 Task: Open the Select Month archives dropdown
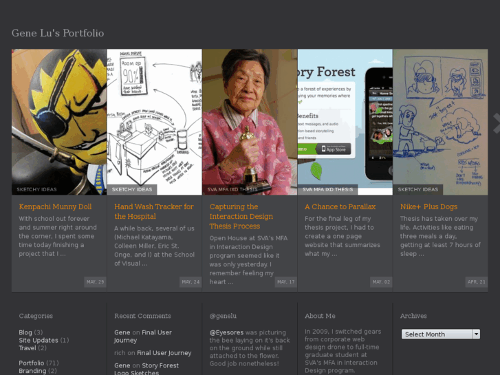pos(440,334)
